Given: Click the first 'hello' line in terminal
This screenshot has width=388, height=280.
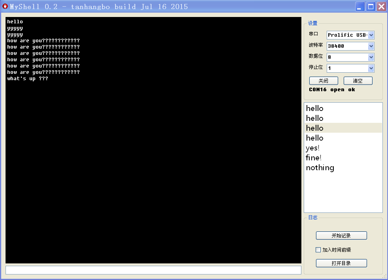Looking at the screenshot, I should [x=15, y=22].
